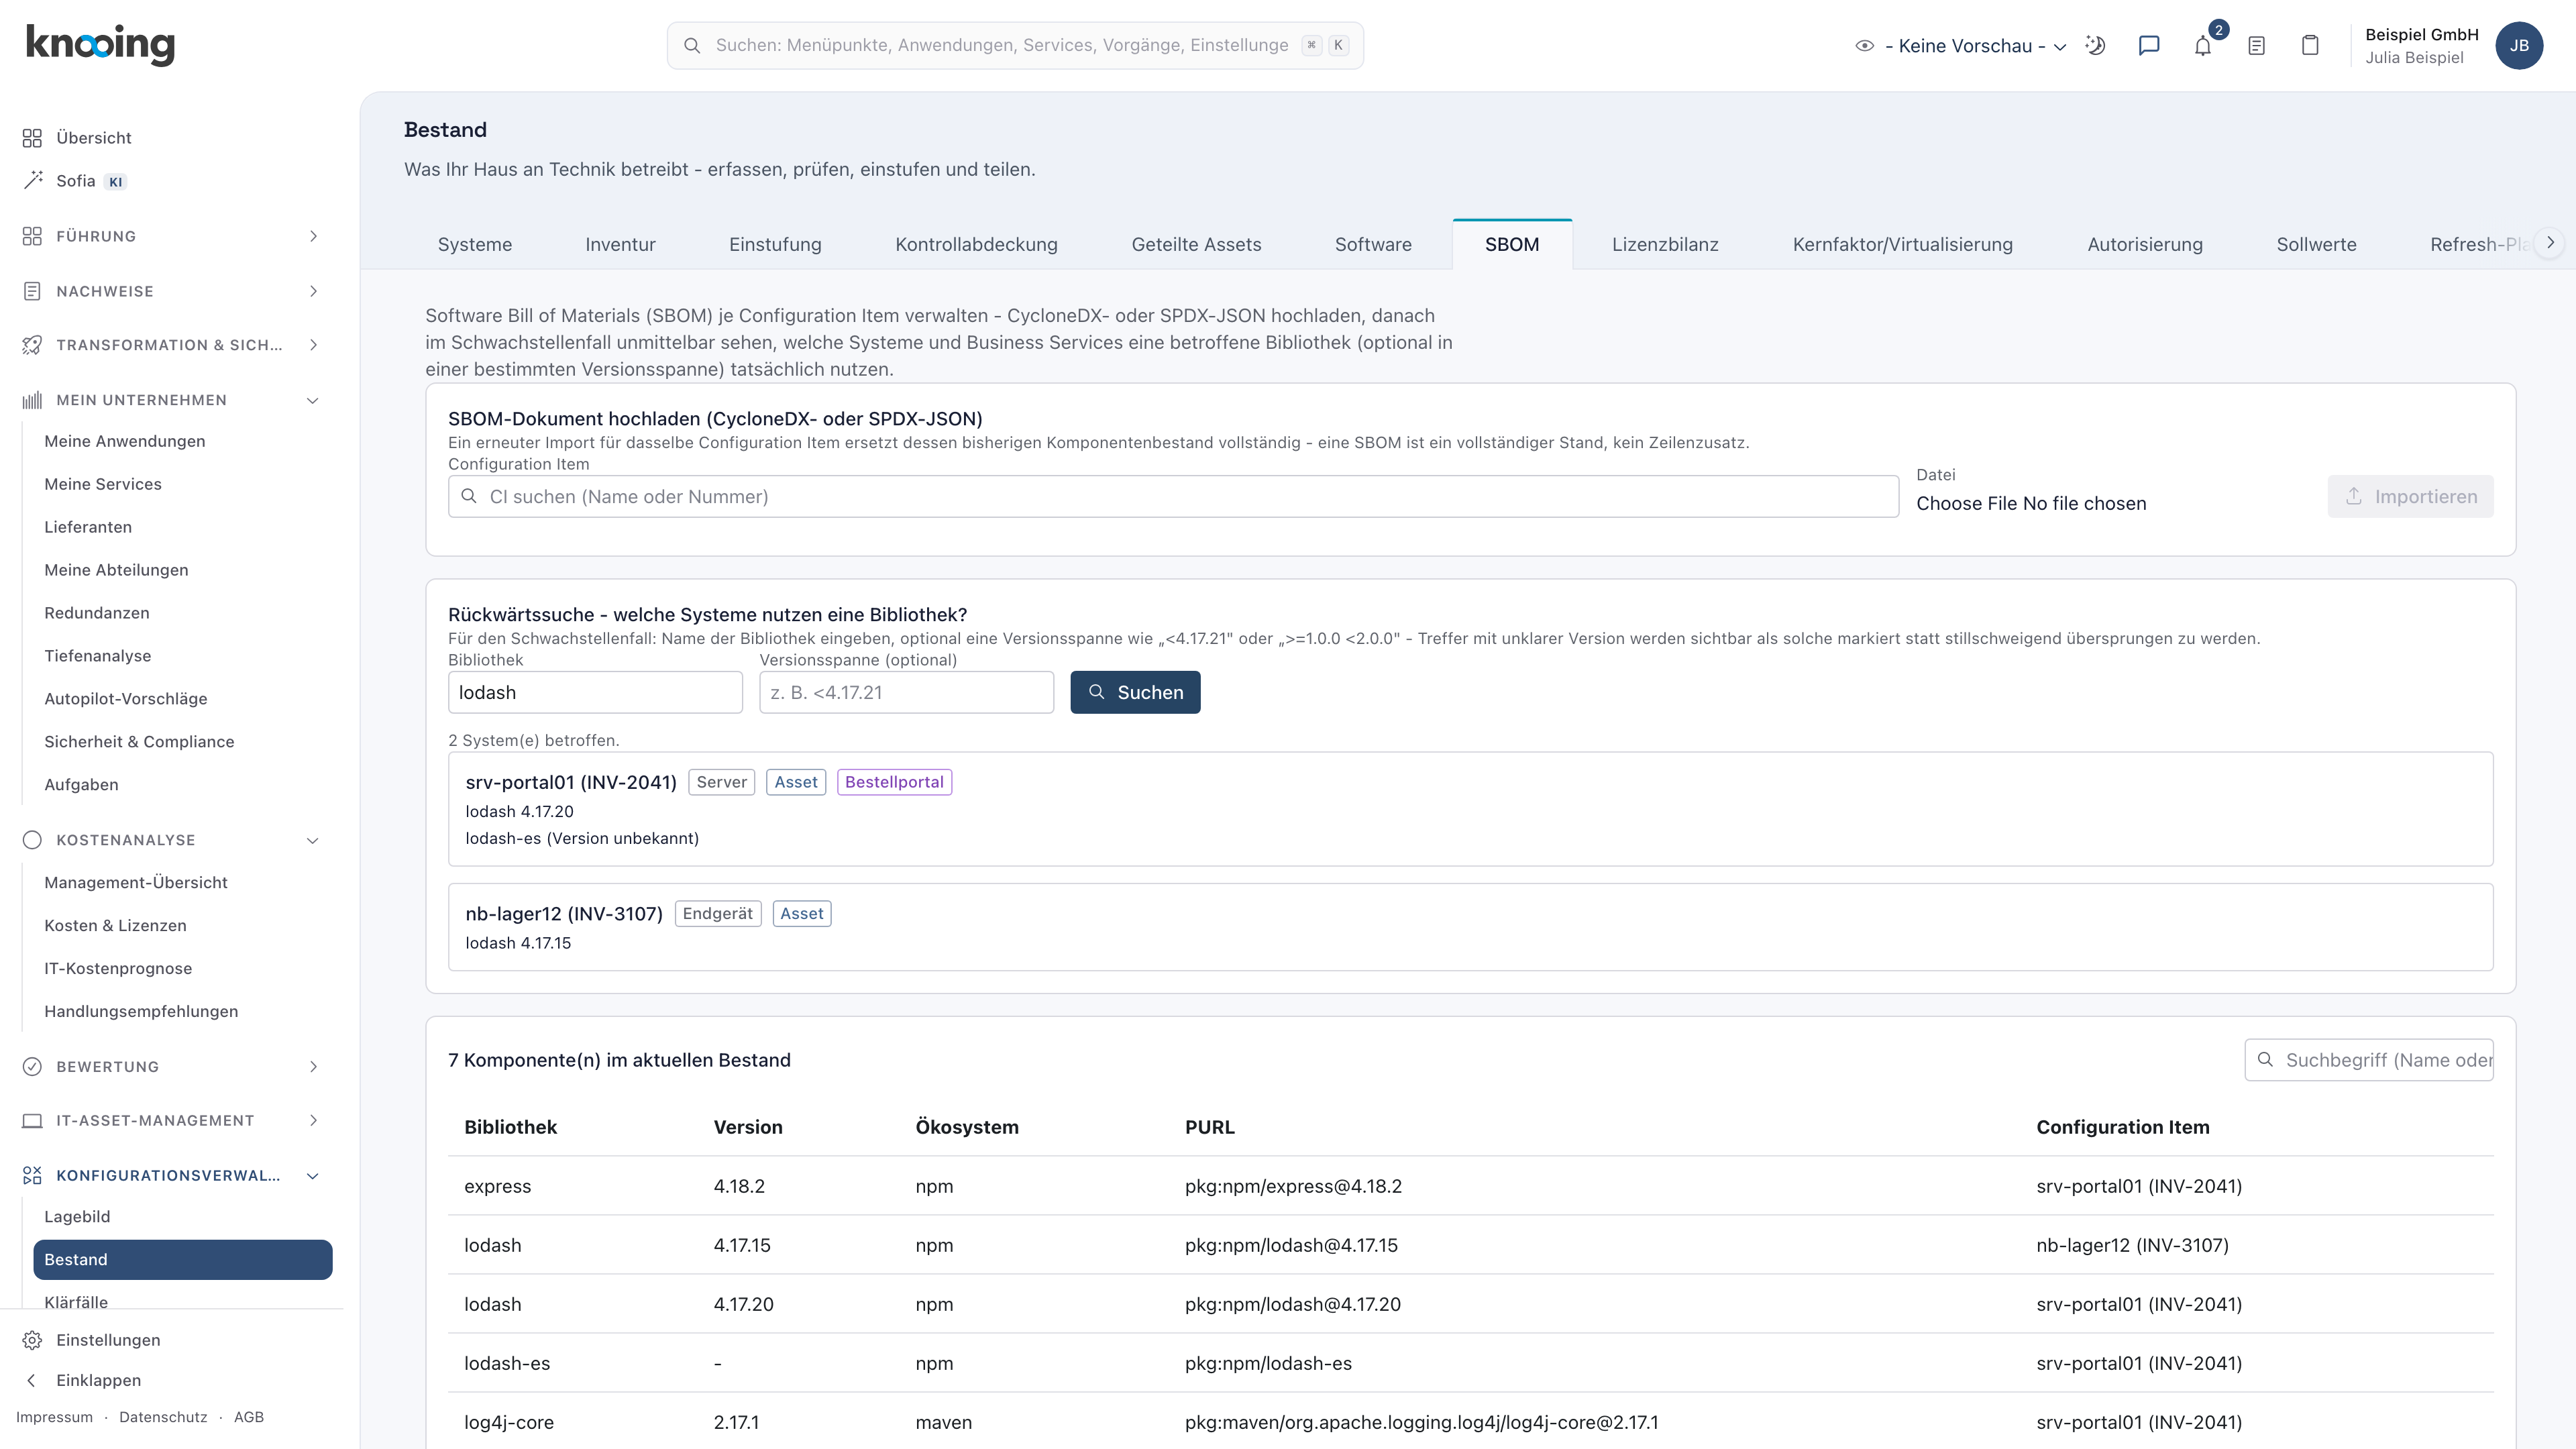
Task: Open the Datenschutz link
Action: 163,1417
